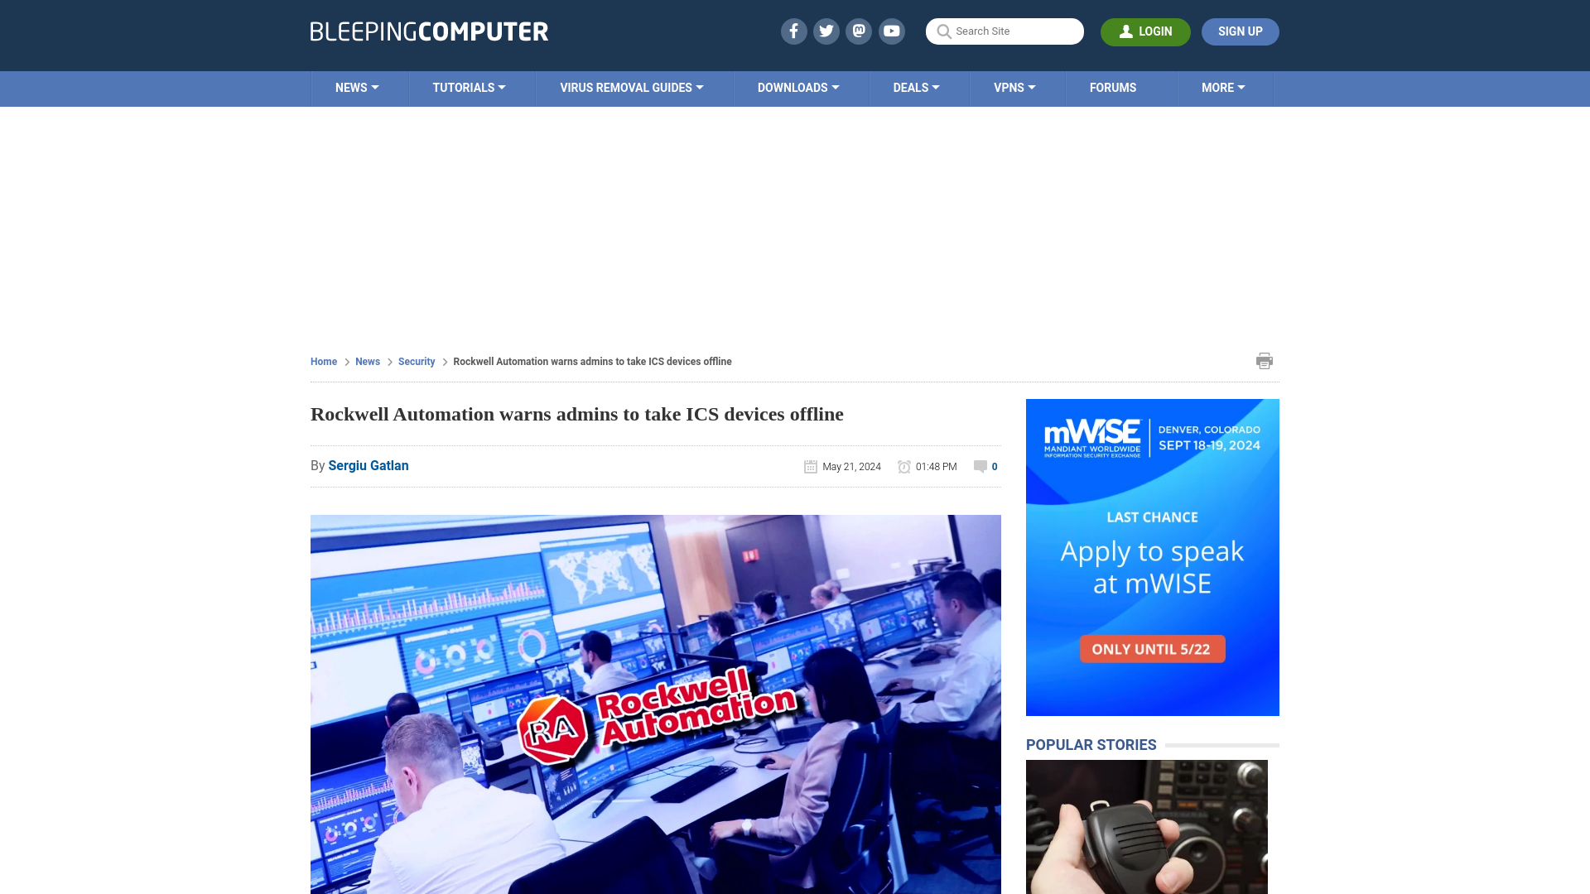1590x894 pixels.
Task: Click the Security breadcrumb link
Action: tap(416, 361)
